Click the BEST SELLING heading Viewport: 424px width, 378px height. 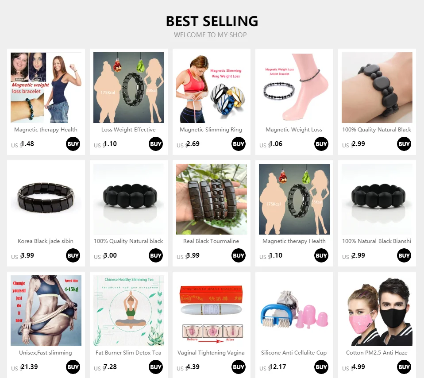(x=212, y=21)
